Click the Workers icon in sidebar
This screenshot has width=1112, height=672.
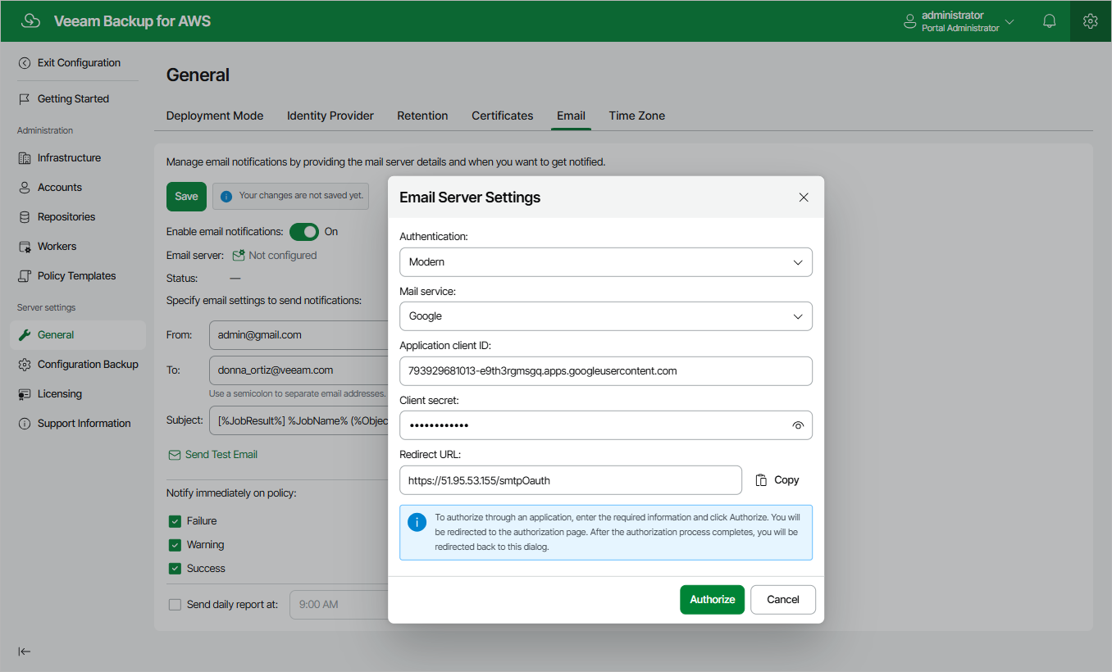click(x=25, y=247)
